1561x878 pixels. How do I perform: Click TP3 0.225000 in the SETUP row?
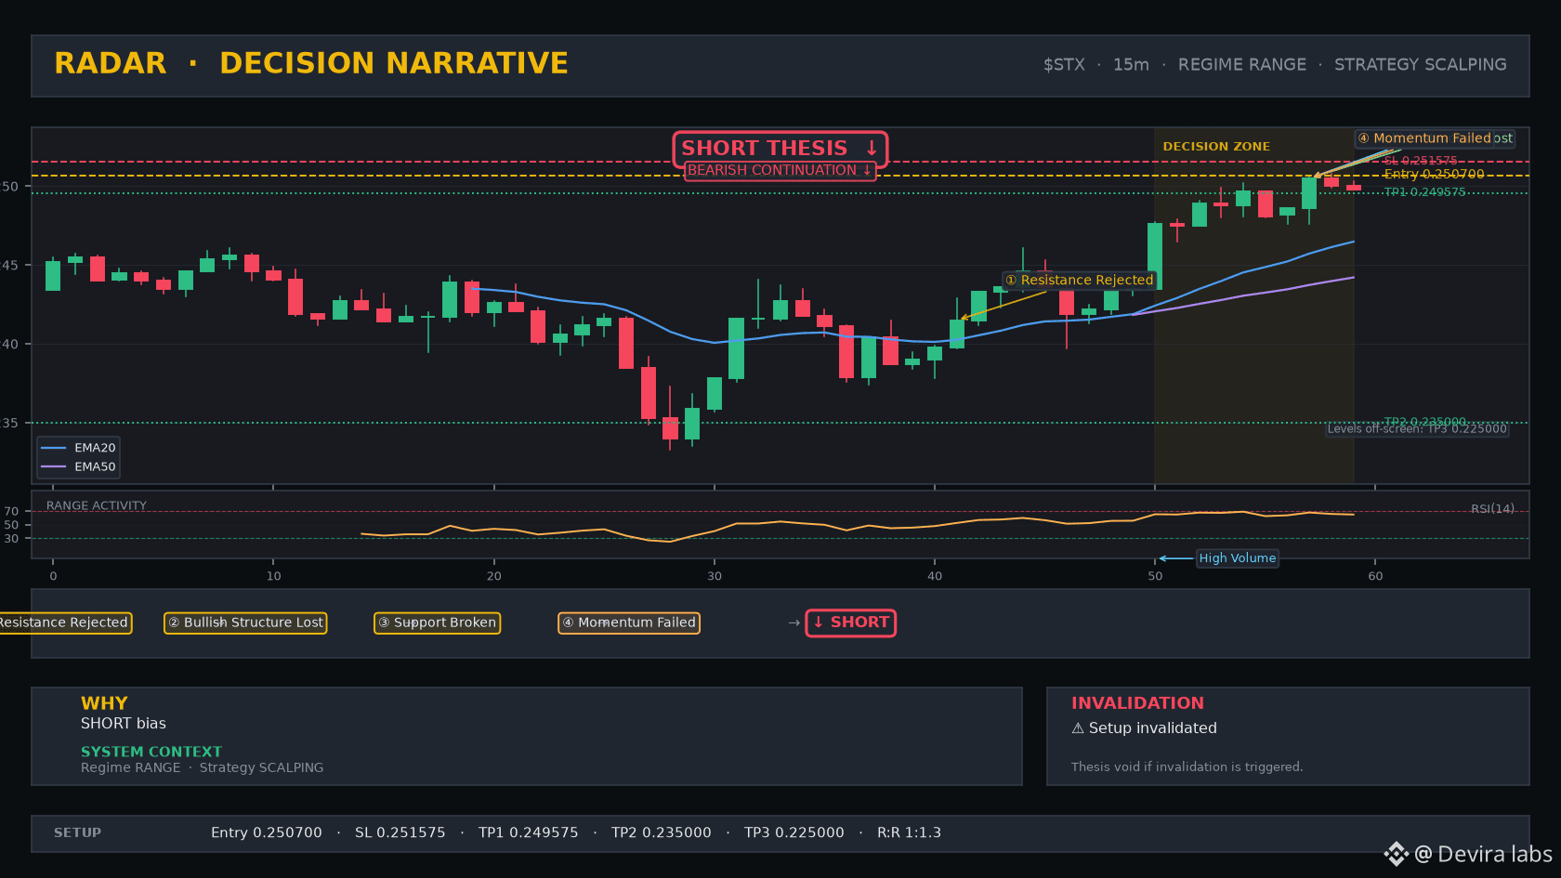794,833
